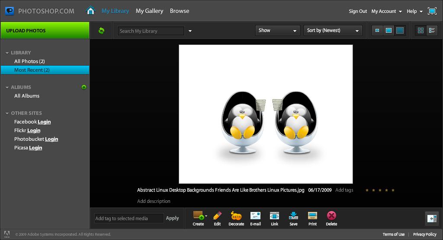The width and height of the screenshot is (443, 240).
Task: Switch to details list view
Action: (x=432, y=31)
